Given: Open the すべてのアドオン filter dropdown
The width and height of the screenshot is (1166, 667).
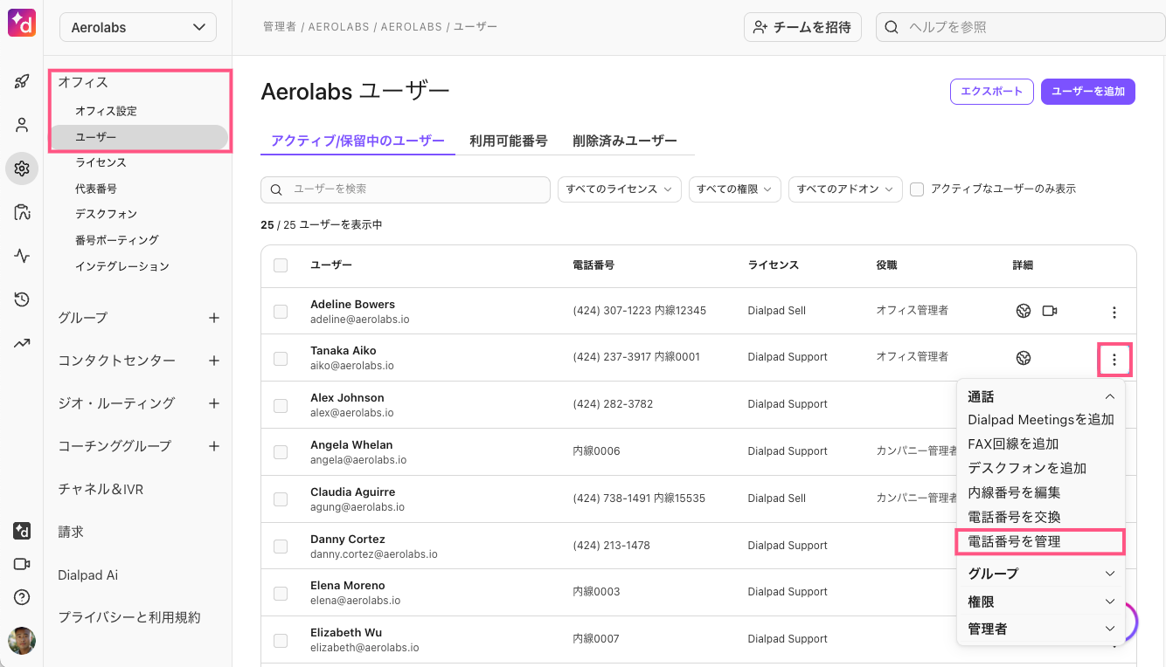Looking at the screenshot, I should [845, 189].
